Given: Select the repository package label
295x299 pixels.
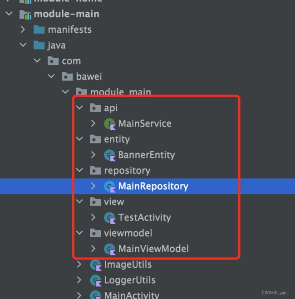Looking at the screenshot, I should (127, 171).
